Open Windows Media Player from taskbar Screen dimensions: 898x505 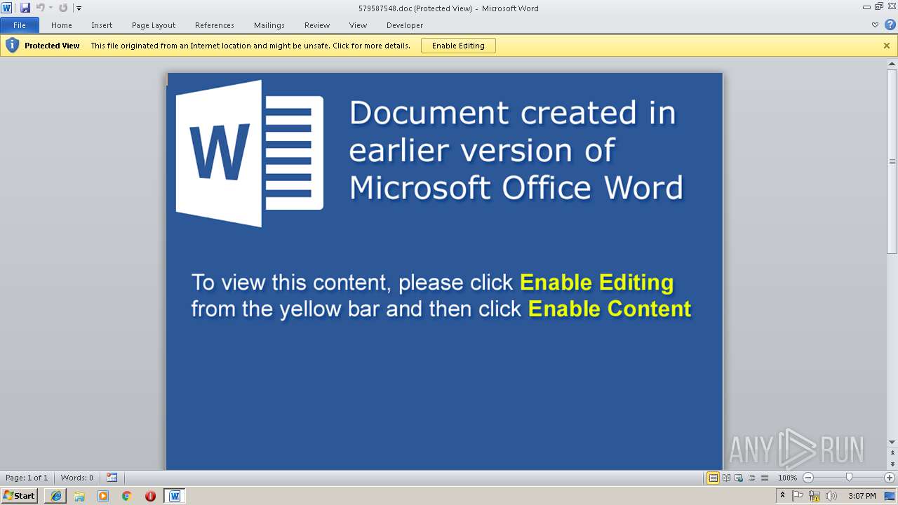point(103,496)
